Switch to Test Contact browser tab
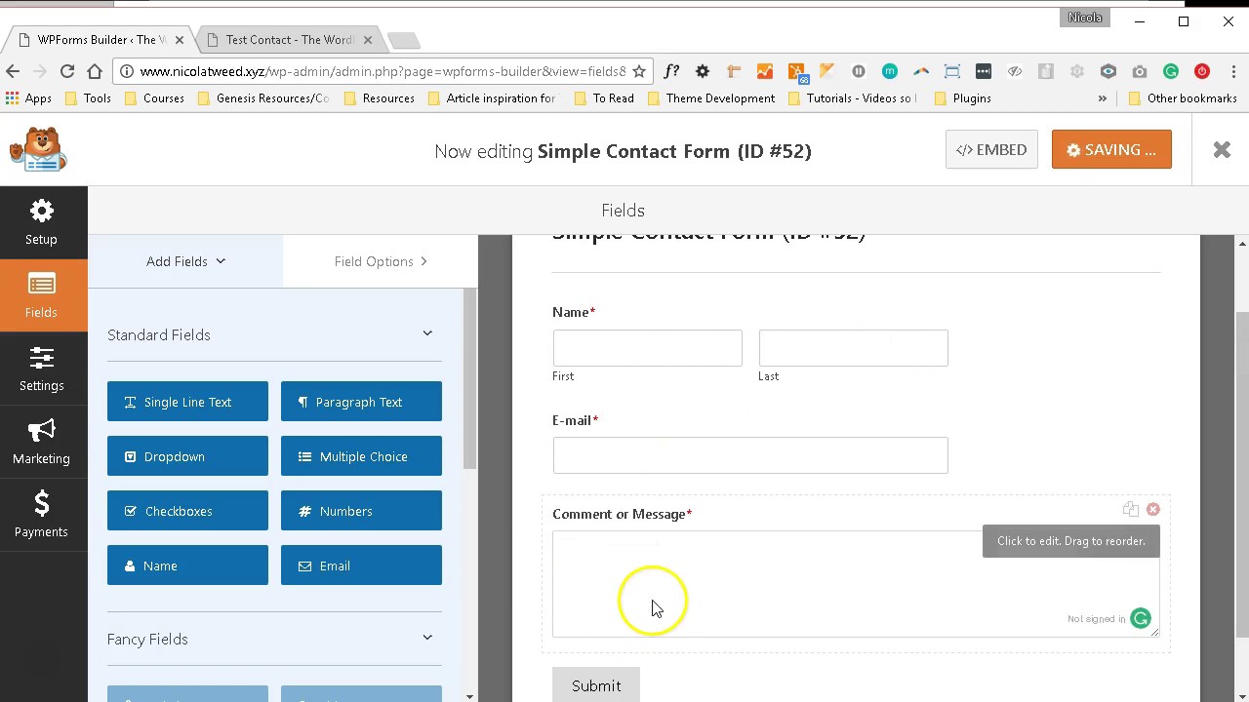This screenshot has width=1249, height=702. [288, 40]
